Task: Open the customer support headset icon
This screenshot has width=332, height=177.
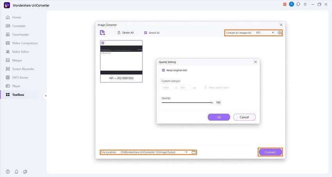Action: 298,4
